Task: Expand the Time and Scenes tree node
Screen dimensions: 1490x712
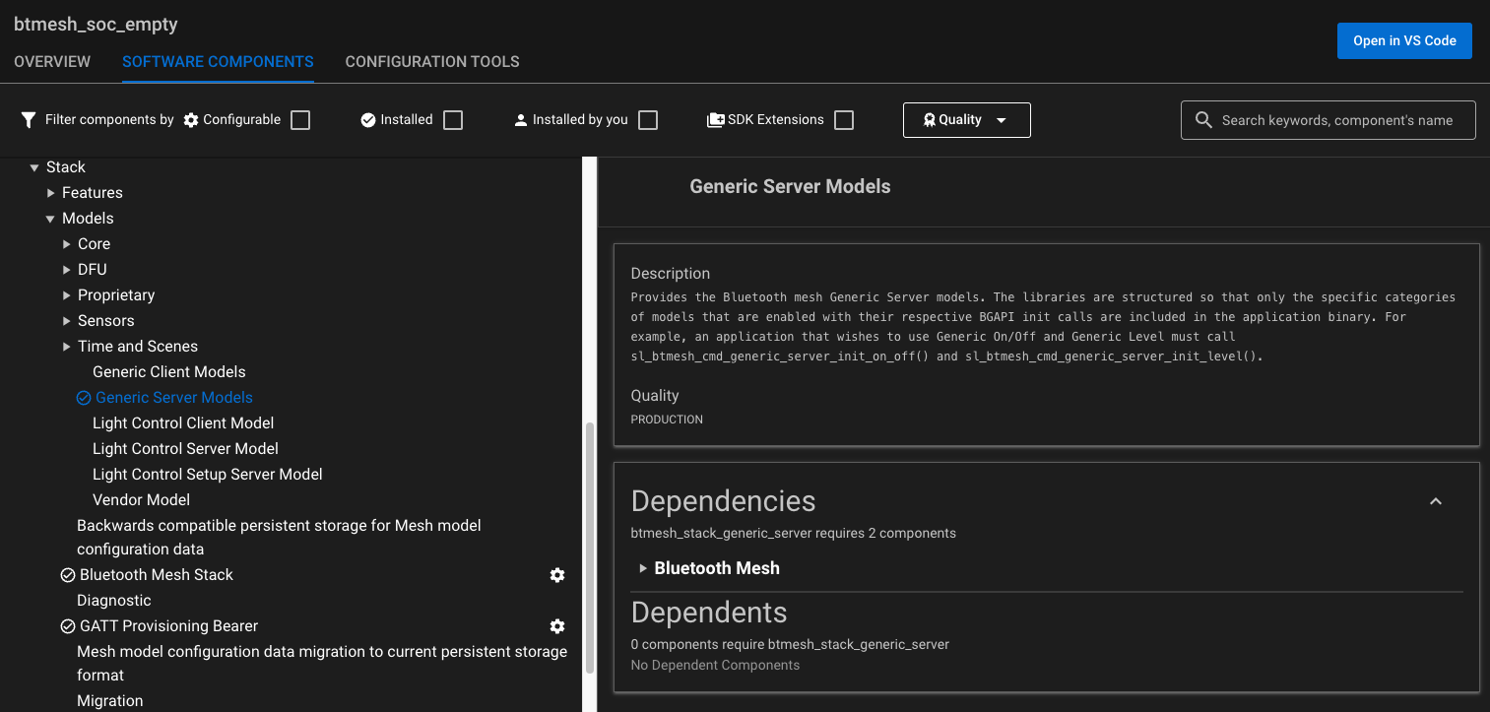Action: coord(67,347)
